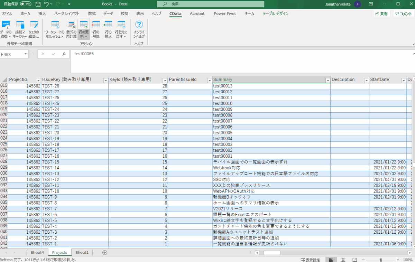Click the 数式の再計算 icon
This screenshot has width=415, height=262.
point(71,25)
